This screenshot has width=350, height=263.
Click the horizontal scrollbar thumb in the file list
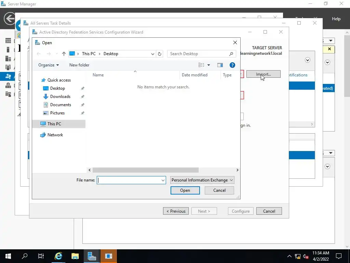146,170
